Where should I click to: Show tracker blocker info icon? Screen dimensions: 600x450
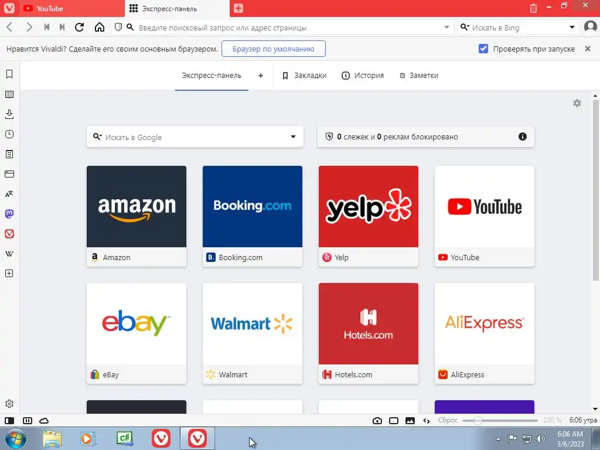[522, 137]
